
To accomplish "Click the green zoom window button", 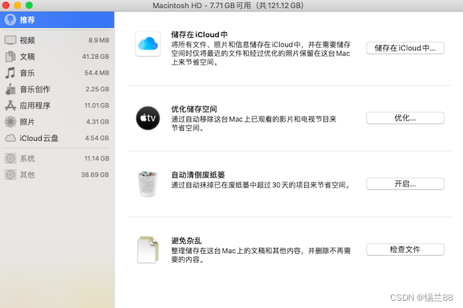I will [x=29, y=5].
